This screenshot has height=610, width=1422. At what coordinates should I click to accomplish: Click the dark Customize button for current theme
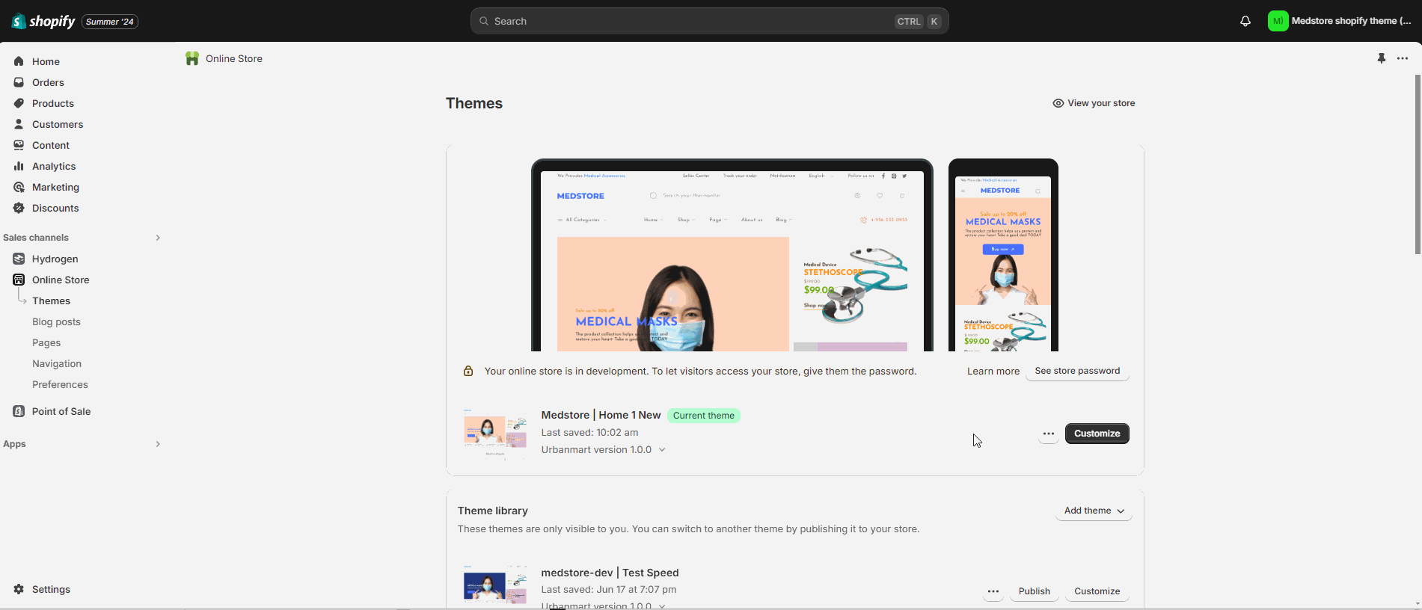tap(1097, 434)
